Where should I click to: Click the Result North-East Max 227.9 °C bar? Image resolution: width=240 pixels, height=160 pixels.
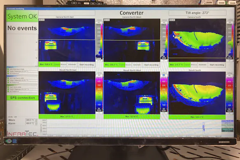67,116
